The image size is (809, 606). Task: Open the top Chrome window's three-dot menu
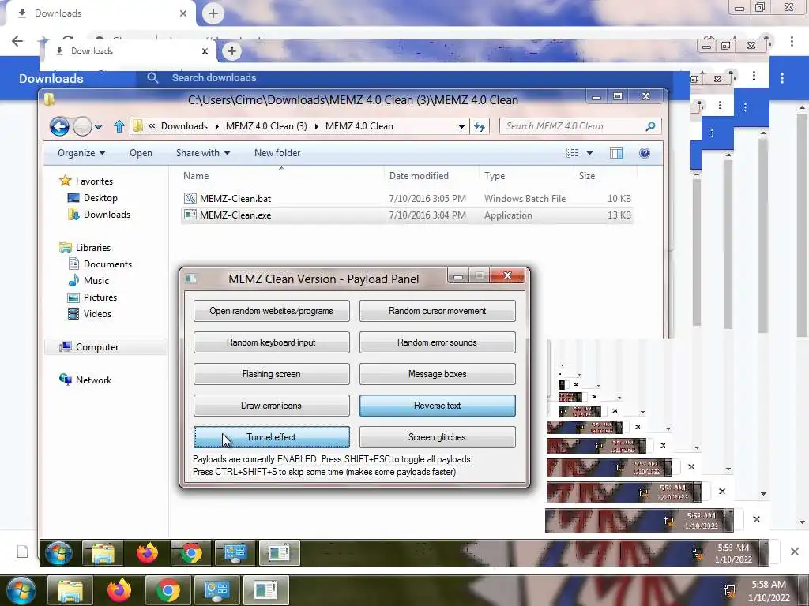point(792,41)
